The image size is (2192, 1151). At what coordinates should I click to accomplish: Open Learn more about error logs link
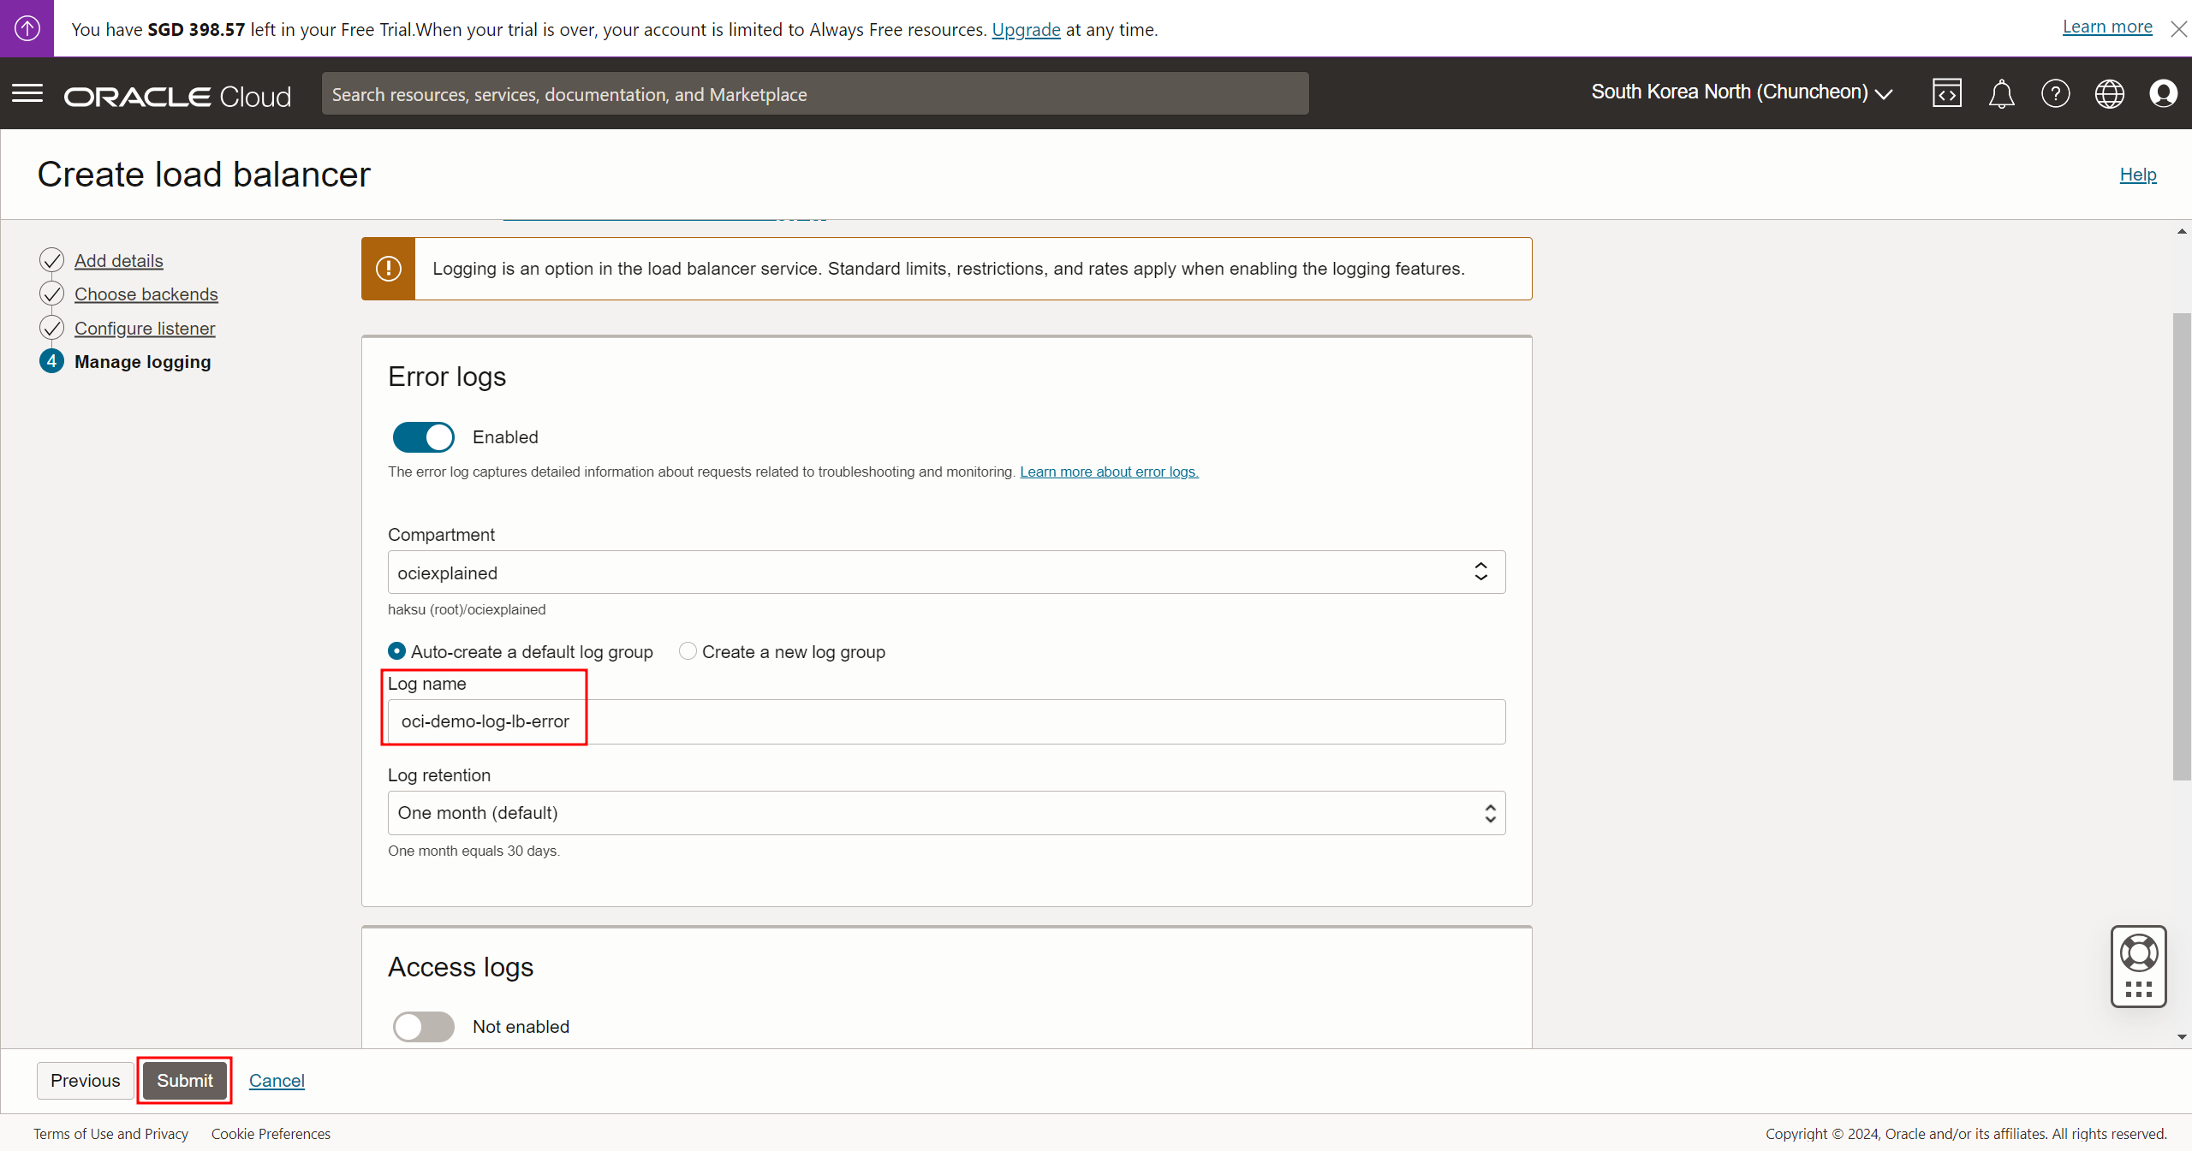pos(1109,472)
